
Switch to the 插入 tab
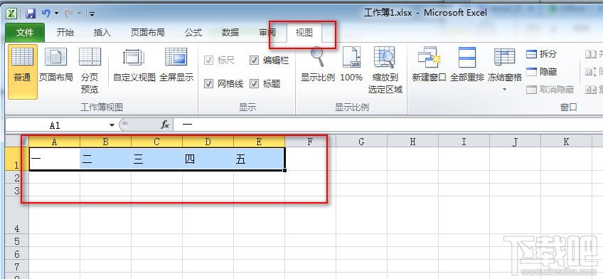102,33
